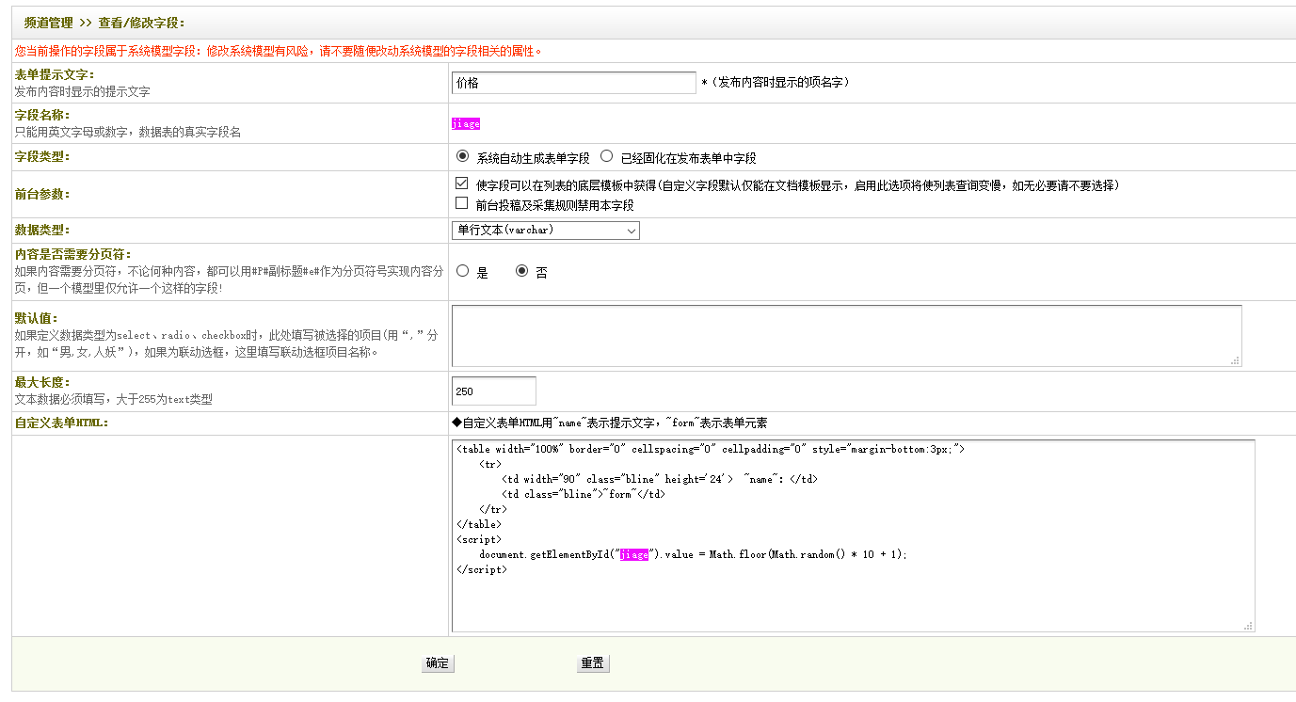Click the red system model warning text

[279, 51]
